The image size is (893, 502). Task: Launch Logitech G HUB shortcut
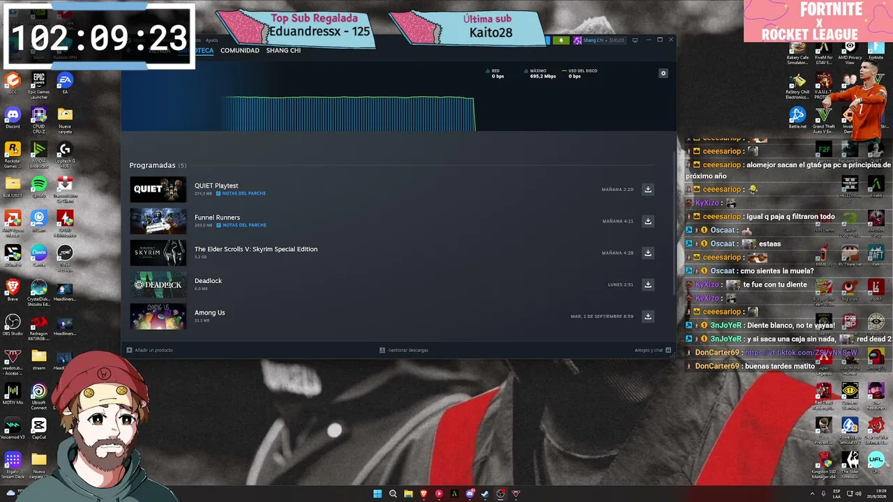[x=65, y=154]
